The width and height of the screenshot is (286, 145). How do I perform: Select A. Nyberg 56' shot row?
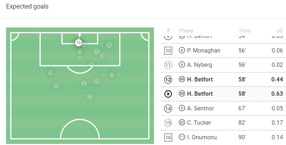point(222,65)
